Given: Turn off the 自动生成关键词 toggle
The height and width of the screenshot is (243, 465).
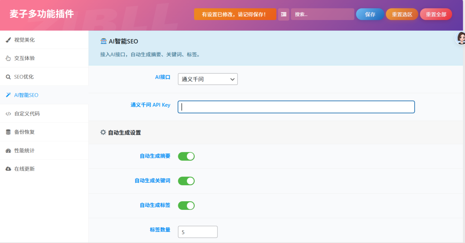Looking at the screenshot, I should pyautogui.click(x=186, y=181).
